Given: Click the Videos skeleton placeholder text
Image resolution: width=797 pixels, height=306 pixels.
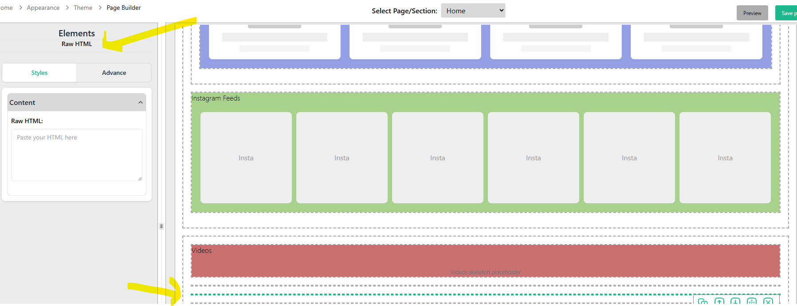Looking at the screenshot, I should (x=486, y=272).
